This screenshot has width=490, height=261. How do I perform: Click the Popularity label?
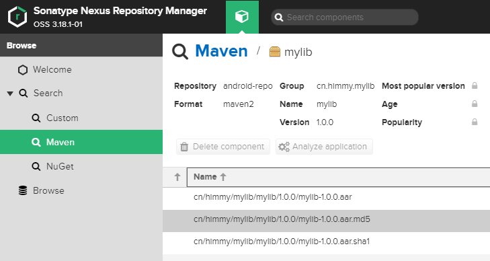tap(401, 122)
